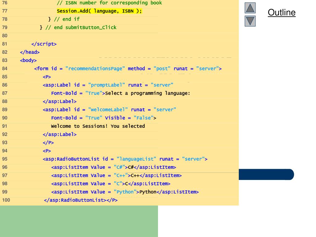The width and height of the screenshot is (316, 237).
Task: Click the '// end submitButton_Click' comment
Action: click(81, 27)
